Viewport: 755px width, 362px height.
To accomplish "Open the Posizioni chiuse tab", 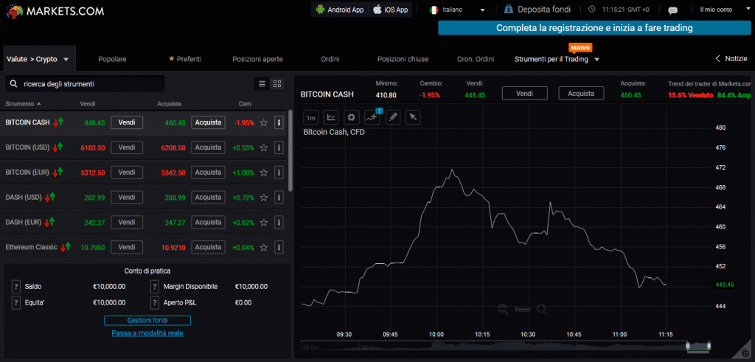I will tap(403, 59).
